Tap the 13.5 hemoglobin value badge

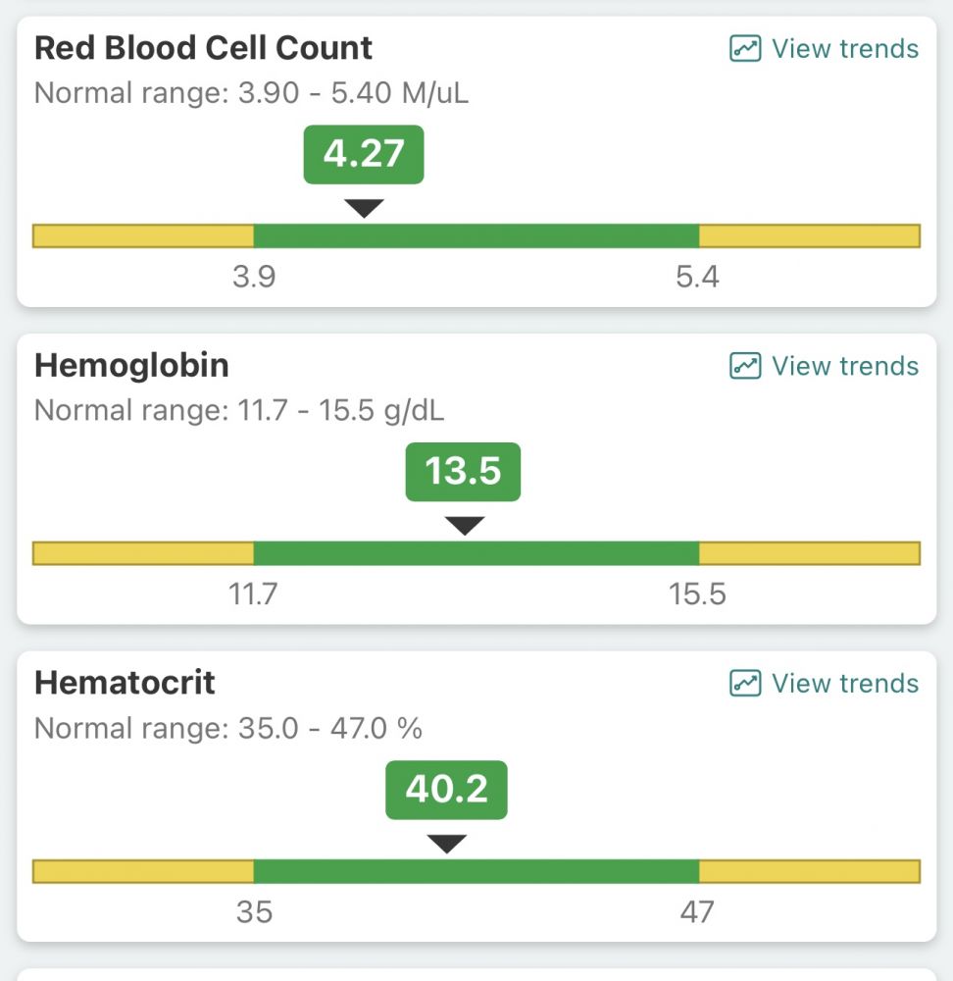(x=463, y=472)
